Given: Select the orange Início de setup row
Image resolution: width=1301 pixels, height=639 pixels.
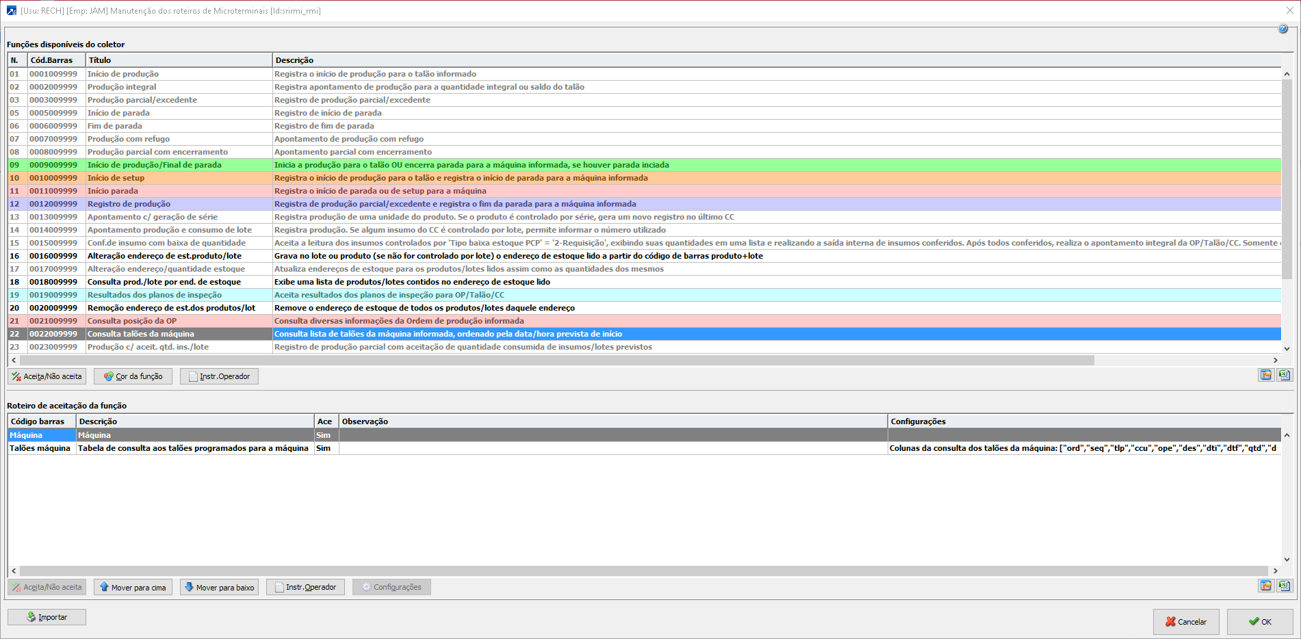Looking at the screenshot, I should [645, 178].
